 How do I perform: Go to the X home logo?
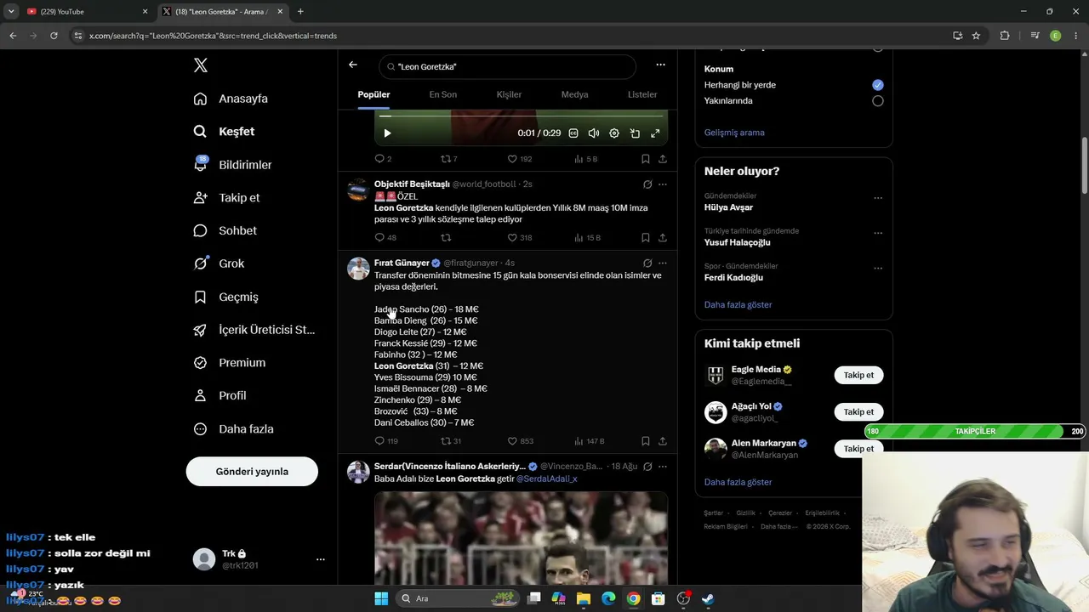201,65
